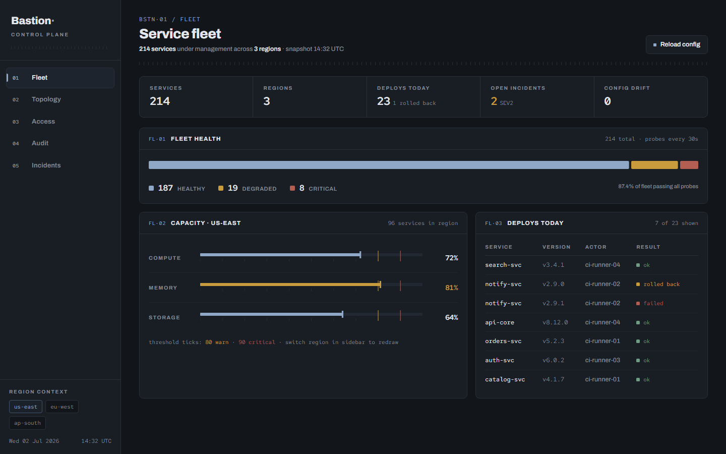The height and width of the screenshot is (454, 726).
Task: Click the notify-svc v2.9.0 version cell
Action: (553, 284)
